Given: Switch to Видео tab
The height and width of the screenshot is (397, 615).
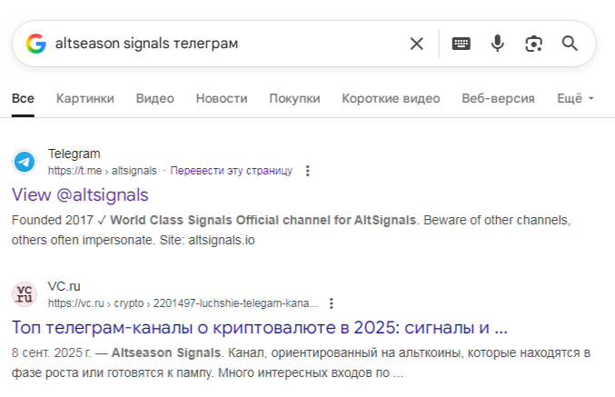Looking at the screenshot, I should (155, 98).
